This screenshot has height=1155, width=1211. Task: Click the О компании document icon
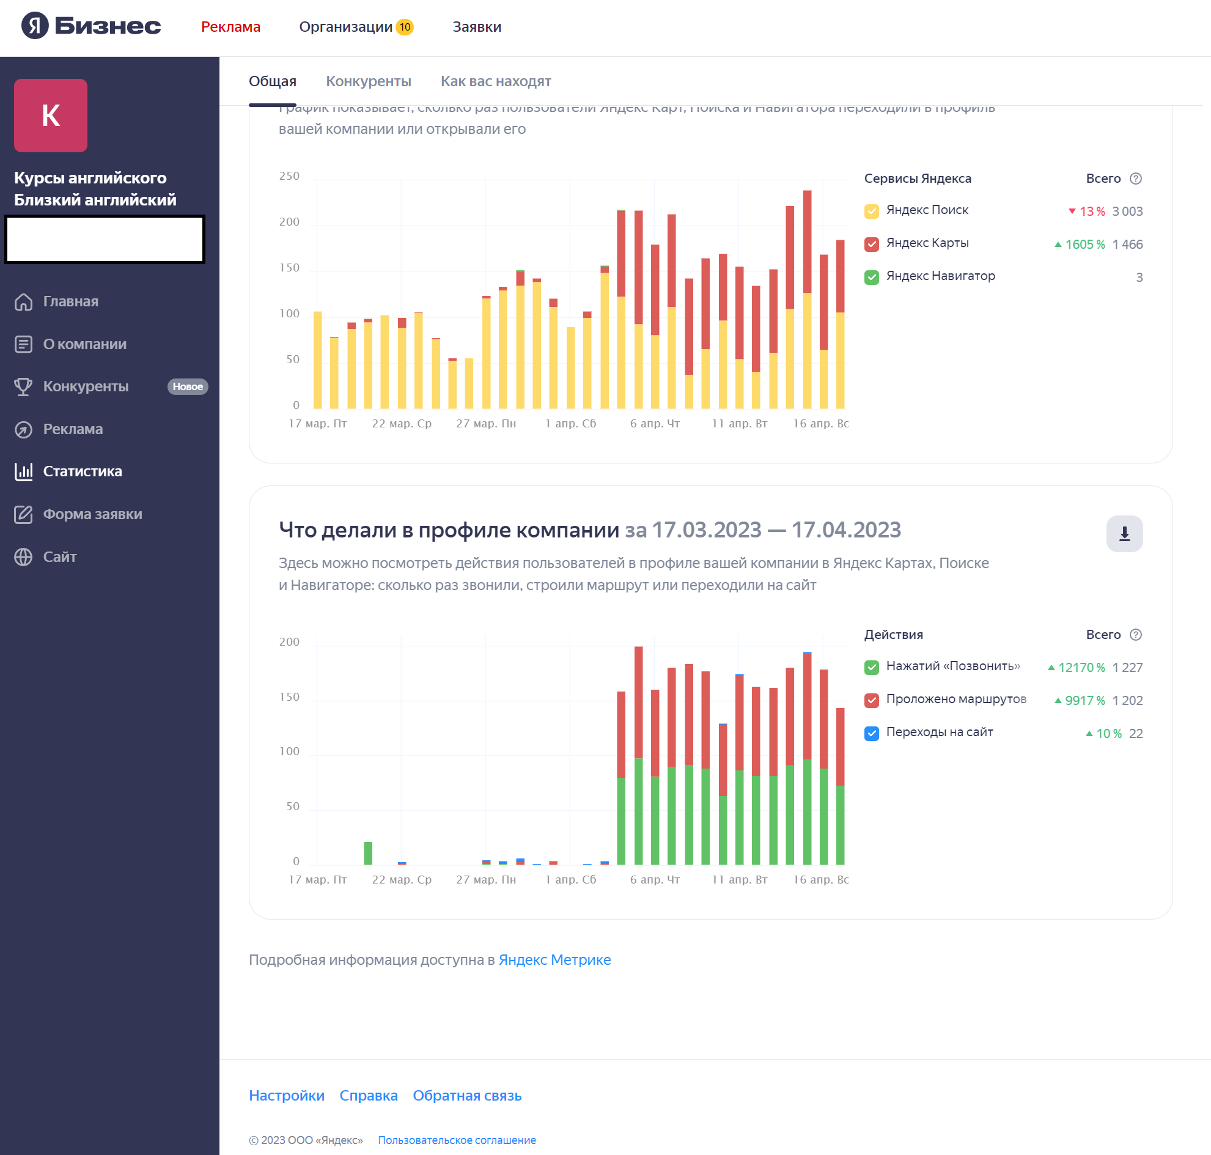tap(23, 344)
